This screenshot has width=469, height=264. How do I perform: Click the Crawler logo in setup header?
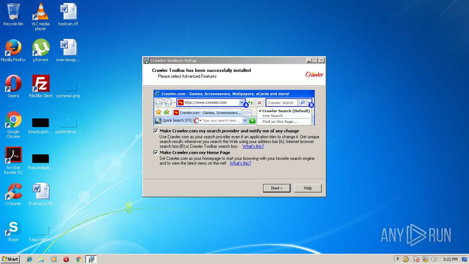(x=314, y=74)
